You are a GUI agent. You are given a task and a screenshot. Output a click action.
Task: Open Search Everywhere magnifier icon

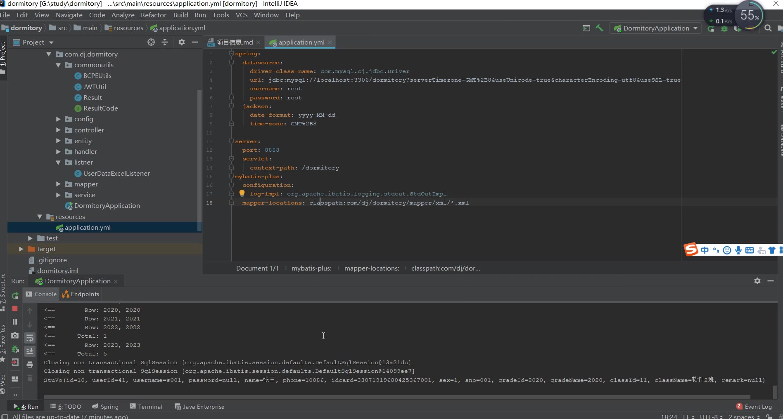768,28
